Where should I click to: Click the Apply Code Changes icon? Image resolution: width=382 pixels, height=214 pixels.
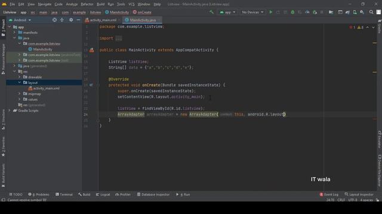285,12
